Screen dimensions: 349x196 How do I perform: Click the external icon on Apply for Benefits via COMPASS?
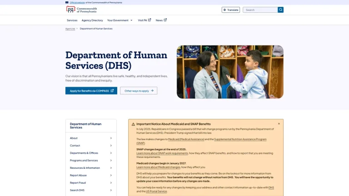pos(112,91)
